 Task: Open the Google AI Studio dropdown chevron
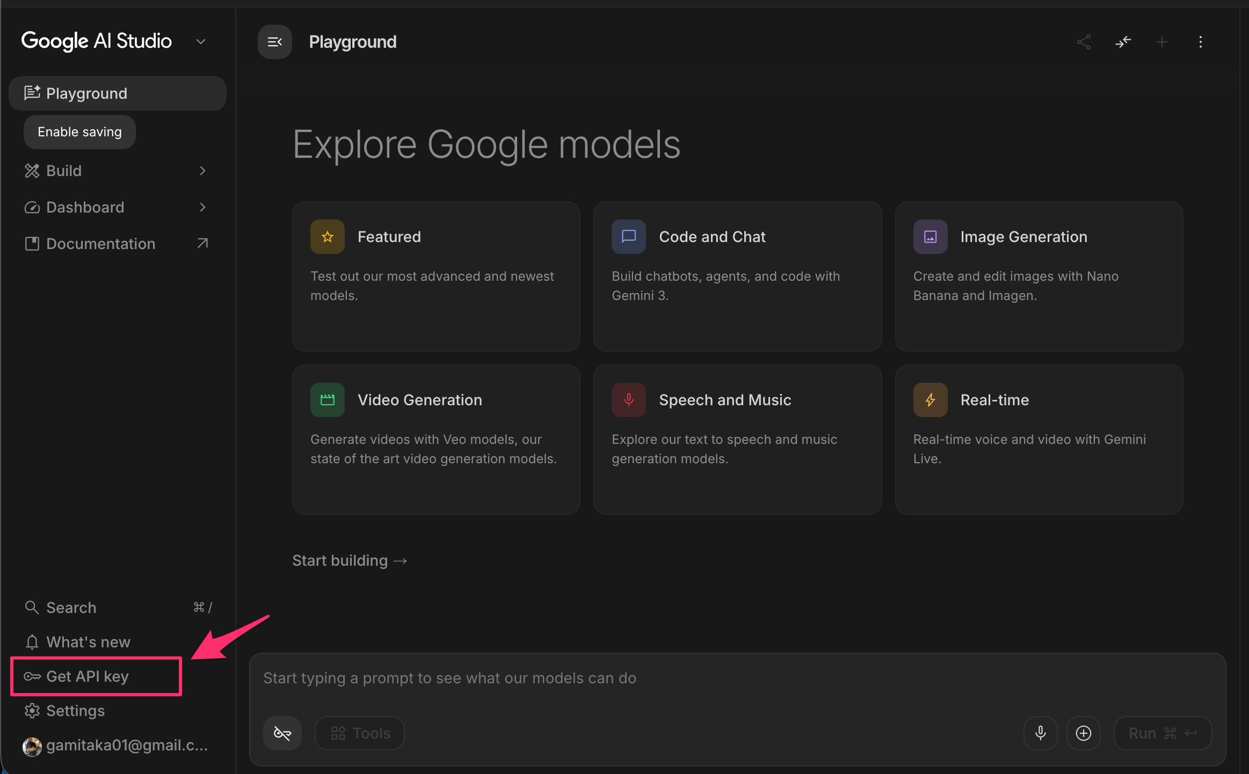tap(201, 42)
